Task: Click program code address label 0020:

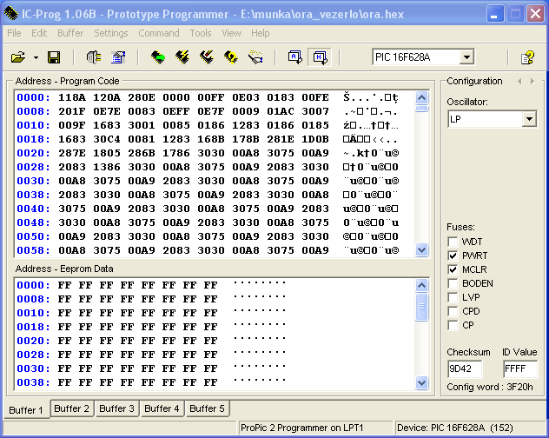Action: pos(33,153)
